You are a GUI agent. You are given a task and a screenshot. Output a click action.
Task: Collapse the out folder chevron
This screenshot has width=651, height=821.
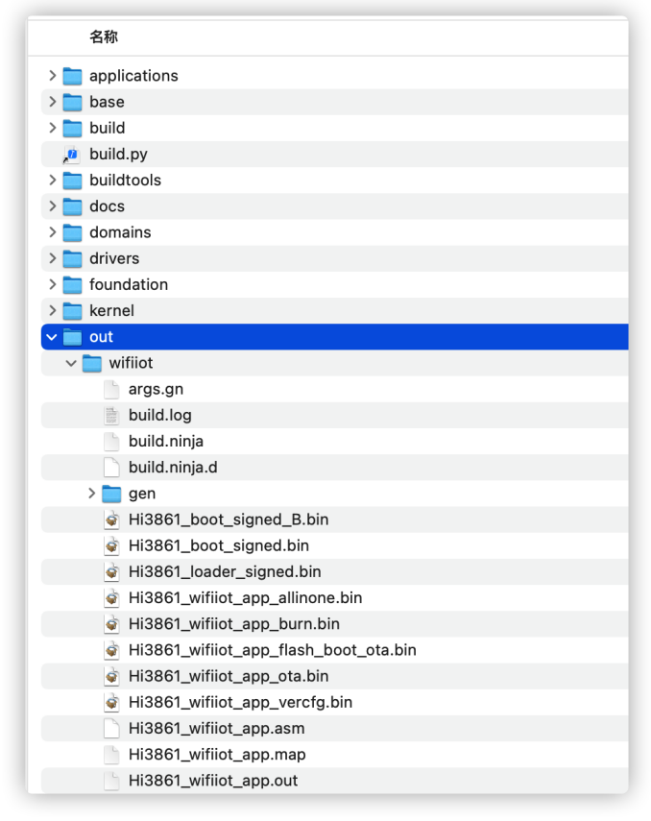tap(52, 337)
